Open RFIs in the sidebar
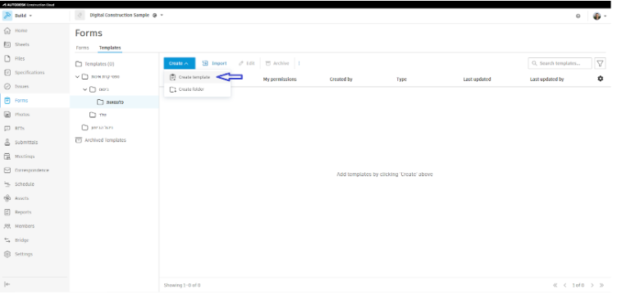This screenshot has height=295, width=617. pyautogui.click(x=20, y=128)
